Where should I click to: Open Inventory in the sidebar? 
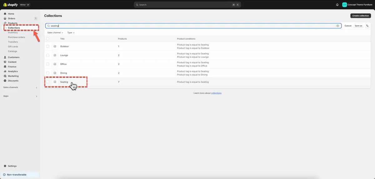(13, 32)
